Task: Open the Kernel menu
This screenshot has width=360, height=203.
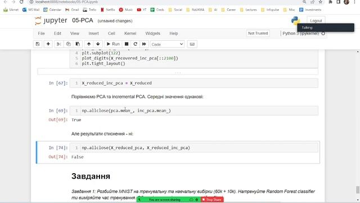Action: (130, 33)
